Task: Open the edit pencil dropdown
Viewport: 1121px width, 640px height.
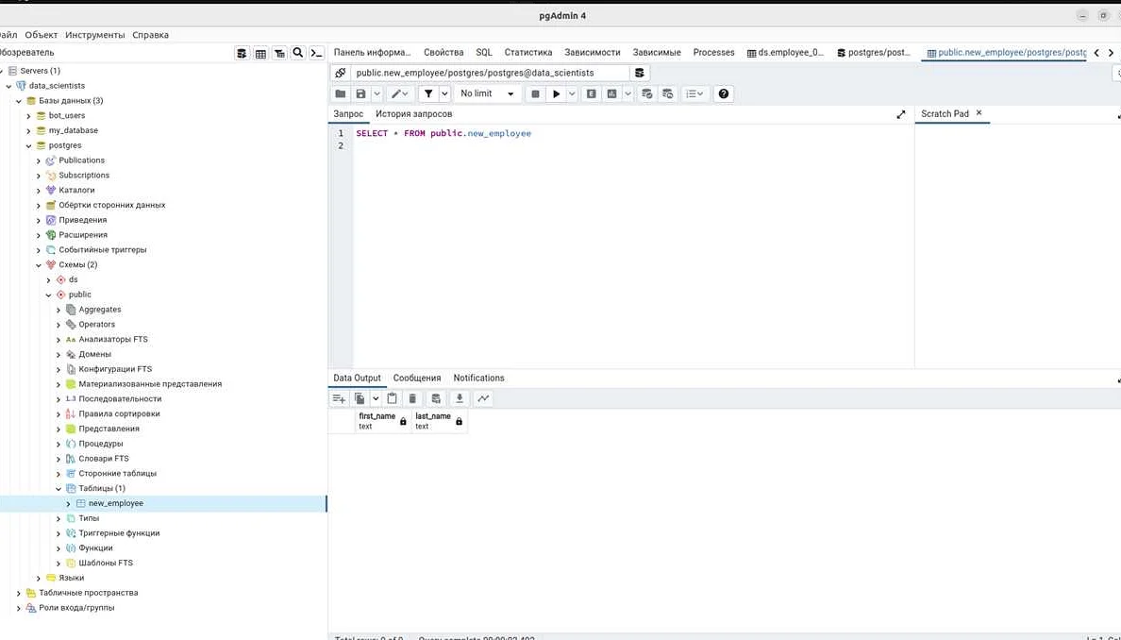Action: click(400, 93)
